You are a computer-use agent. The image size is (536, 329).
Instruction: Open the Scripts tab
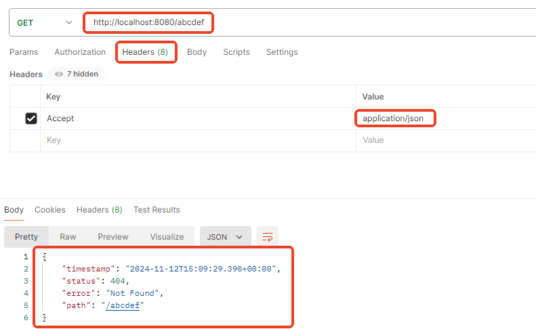236,52
